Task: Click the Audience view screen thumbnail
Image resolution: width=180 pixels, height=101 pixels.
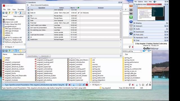Action: tap(151, 13)
